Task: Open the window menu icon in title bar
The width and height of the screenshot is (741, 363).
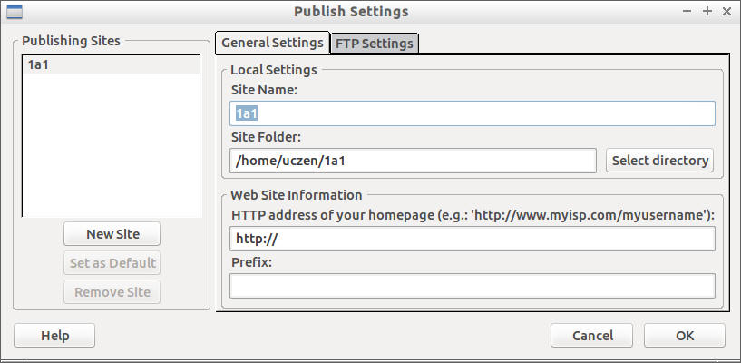Action: (x=14, y=12)
